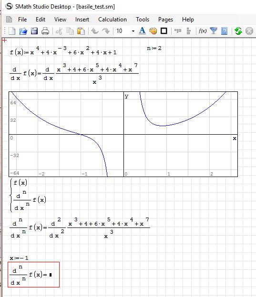Image resolution: width=256 pixels, height=297 pixels.
Task: Click the Paste clipboard icon
Action: [x=81, y=31]
